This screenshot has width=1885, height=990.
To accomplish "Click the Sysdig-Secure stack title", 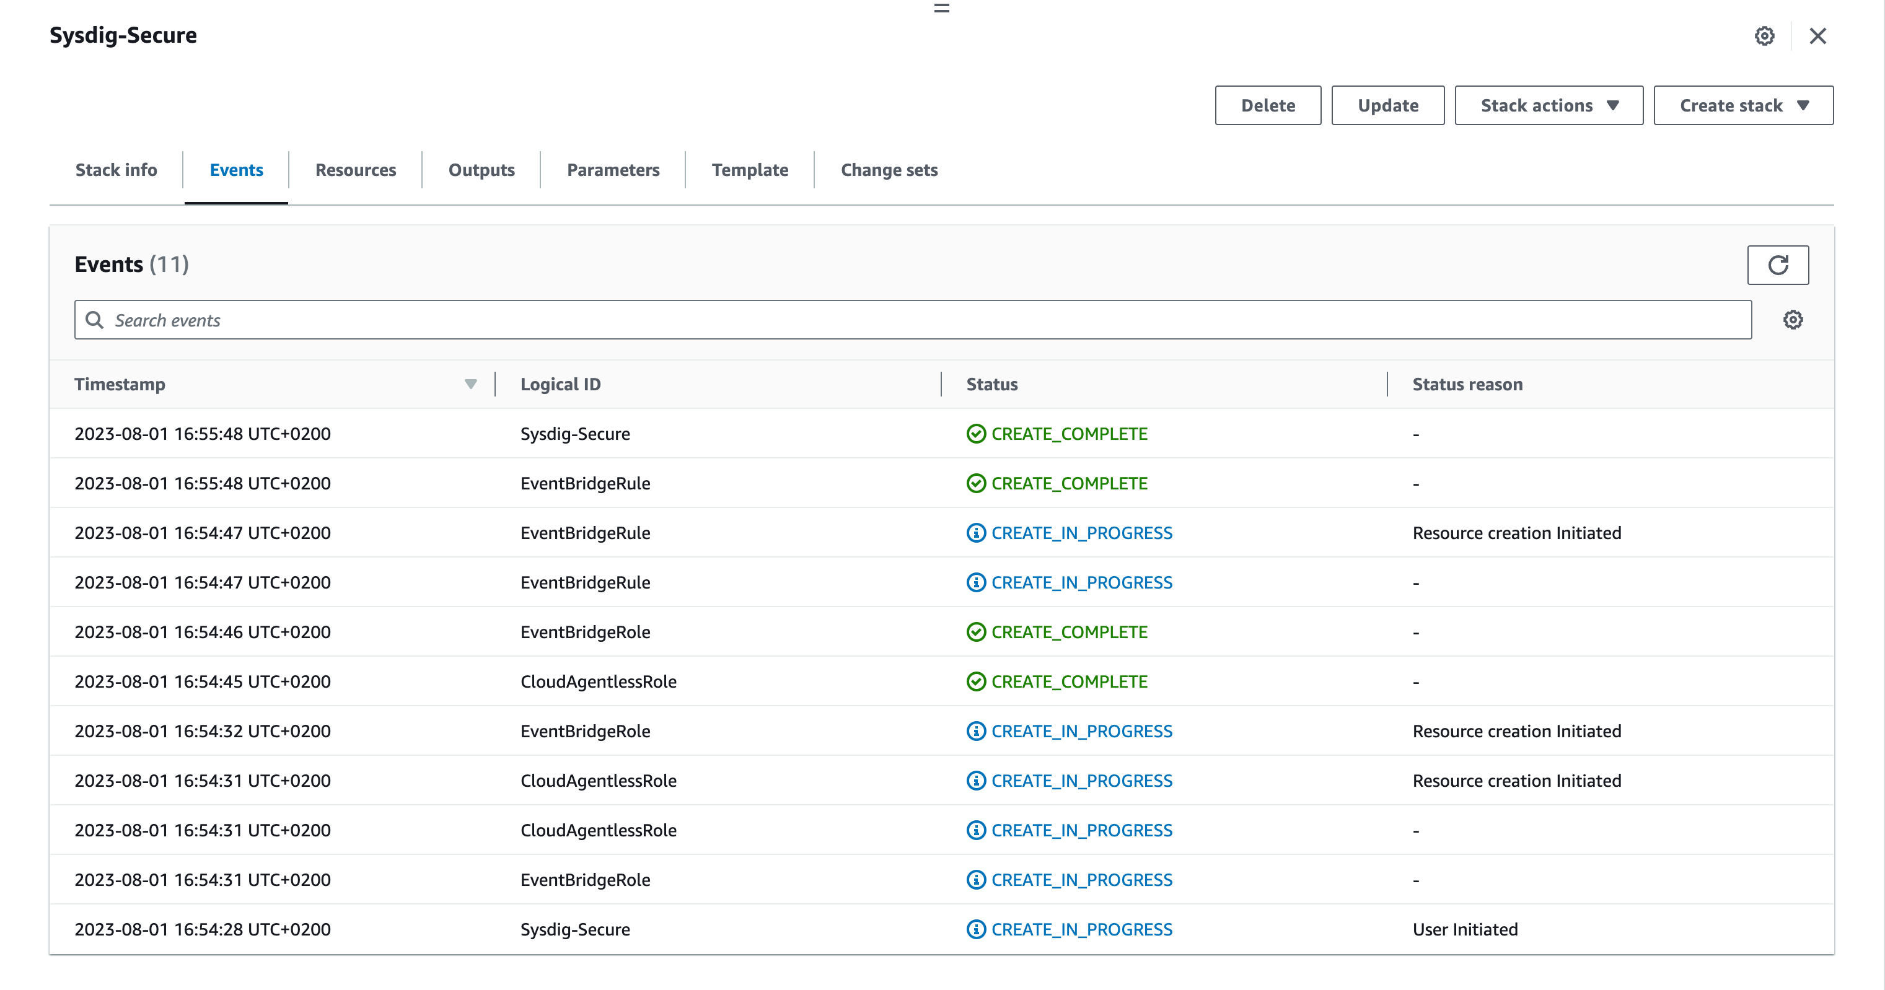I will coord(123,35).
